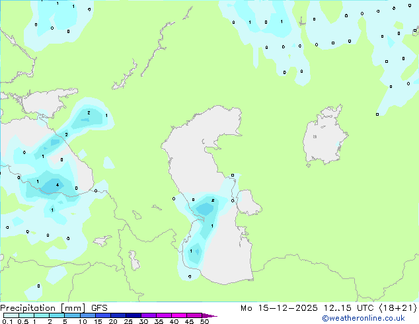419x324 pixels.
Task: Click the '4' precipitation value on the map
Action: [x=57, y=184]
